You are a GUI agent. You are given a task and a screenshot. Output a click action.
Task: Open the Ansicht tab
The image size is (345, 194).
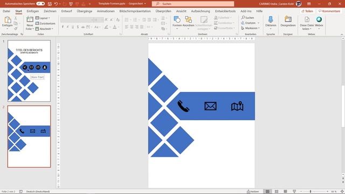(181, 11)
